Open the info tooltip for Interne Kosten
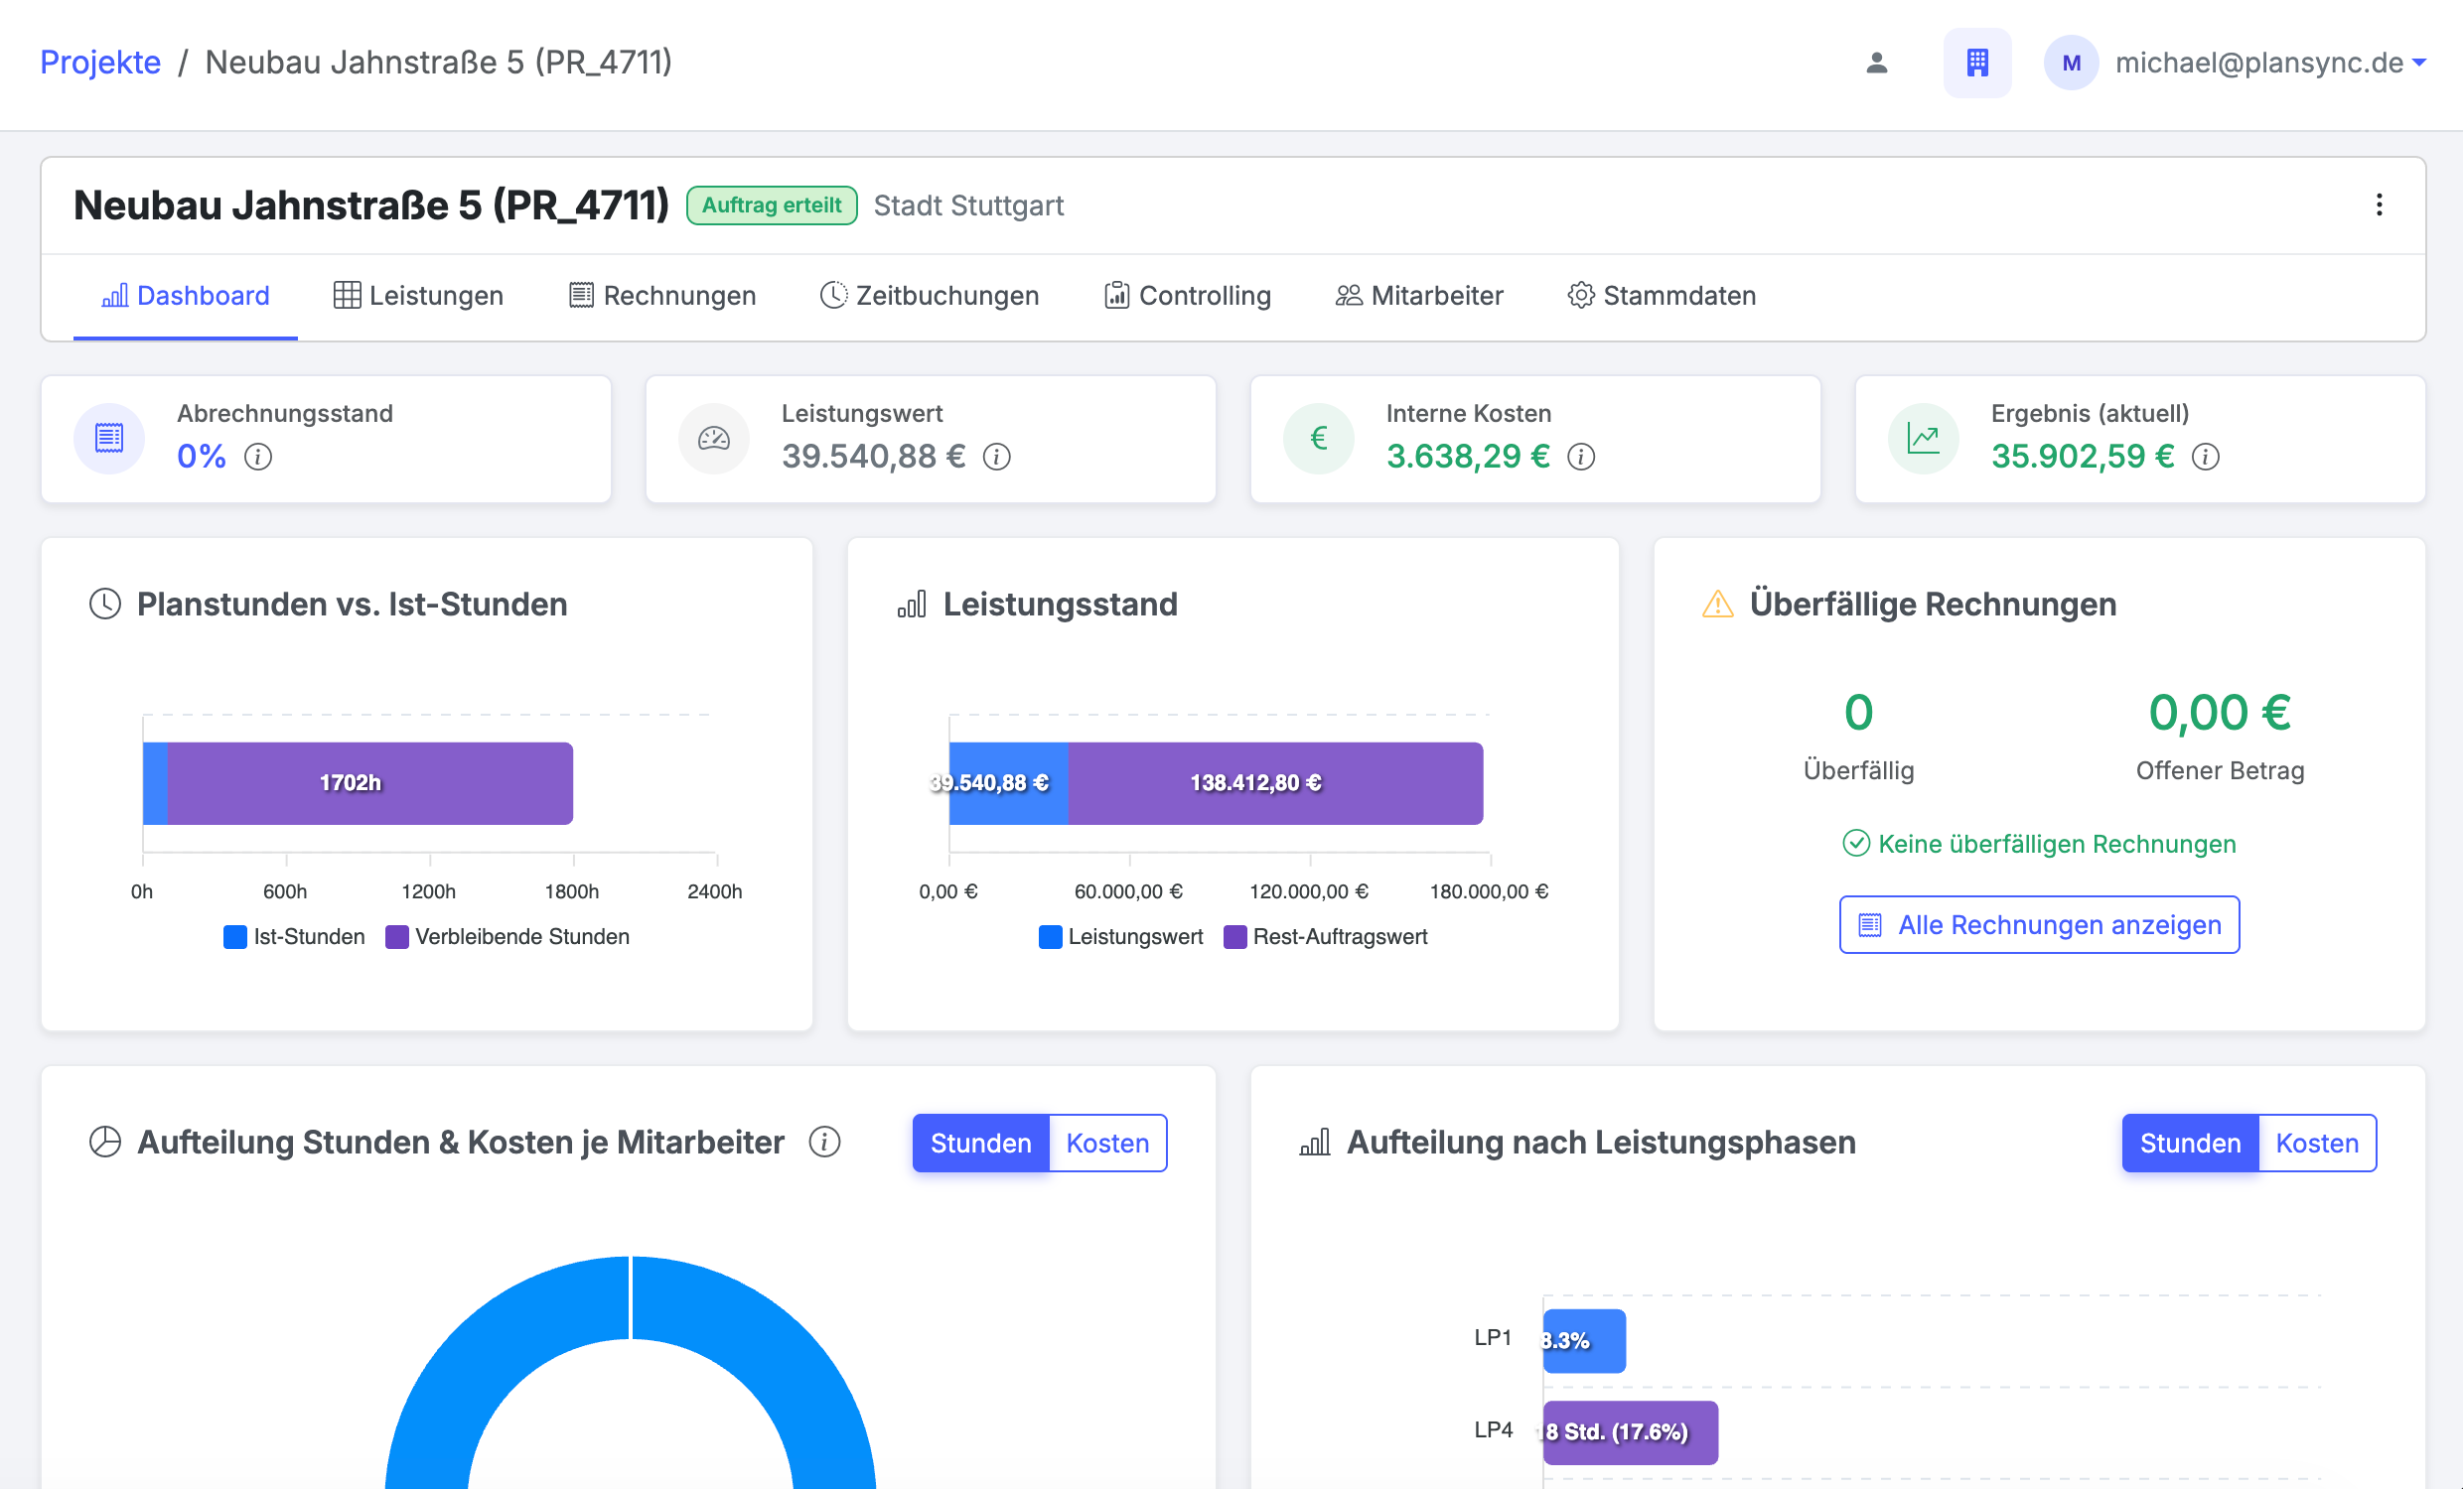This screenshot has height=1489, width=2463. click(x=1581, y=457)
